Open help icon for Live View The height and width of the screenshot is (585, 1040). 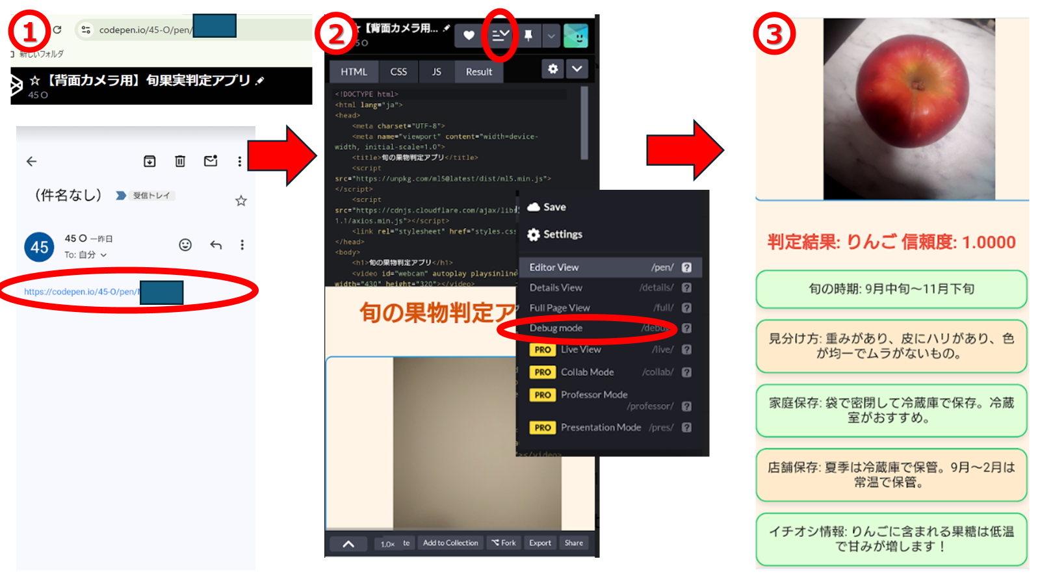(686, 350)
